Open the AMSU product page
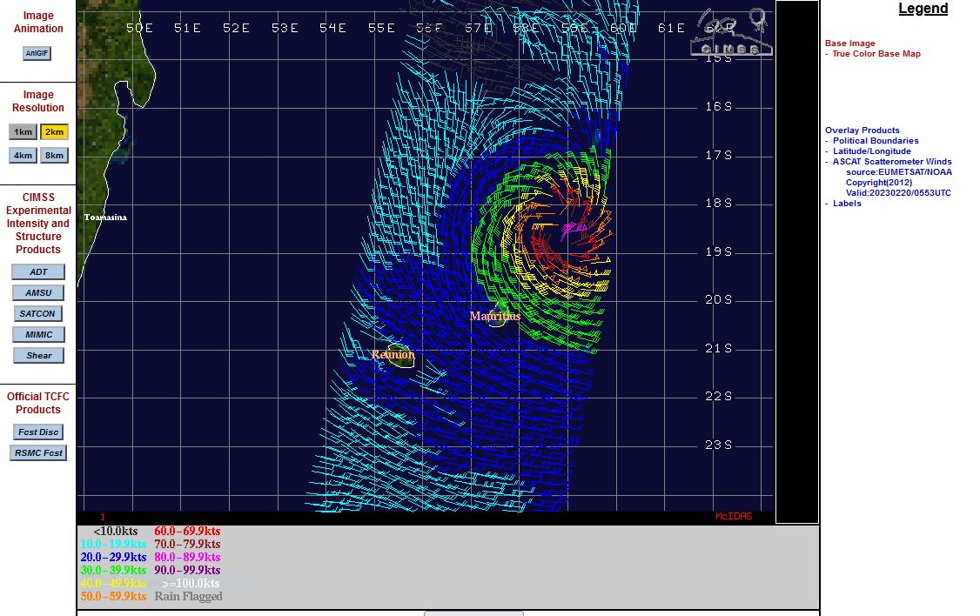This screenshot has width=980, height=616. pyautogui.click(x=38, y=293)
